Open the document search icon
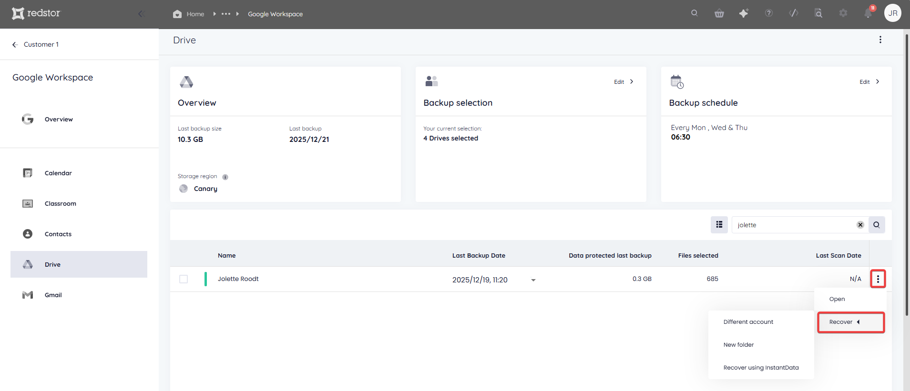910x391 pixels. click(x=818, y=13)
